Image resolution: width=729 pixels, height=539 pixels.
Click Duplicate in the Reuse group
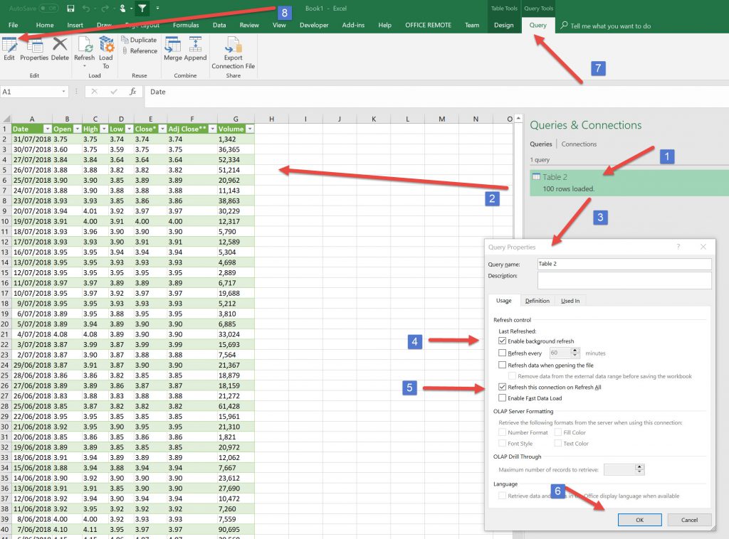tap(139, 40)
